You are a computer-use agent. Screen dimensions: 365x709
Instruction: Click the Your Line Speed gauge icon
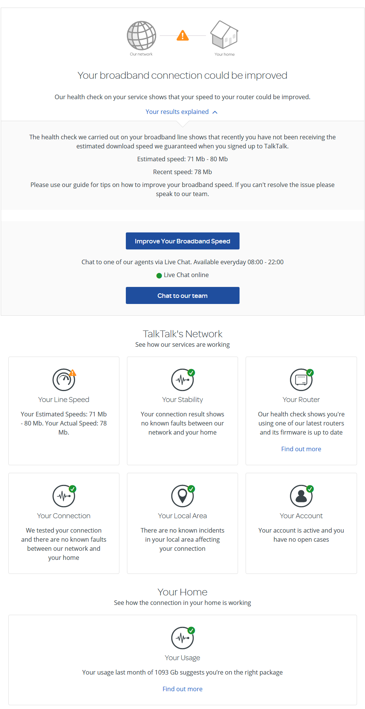coord(64,380)
